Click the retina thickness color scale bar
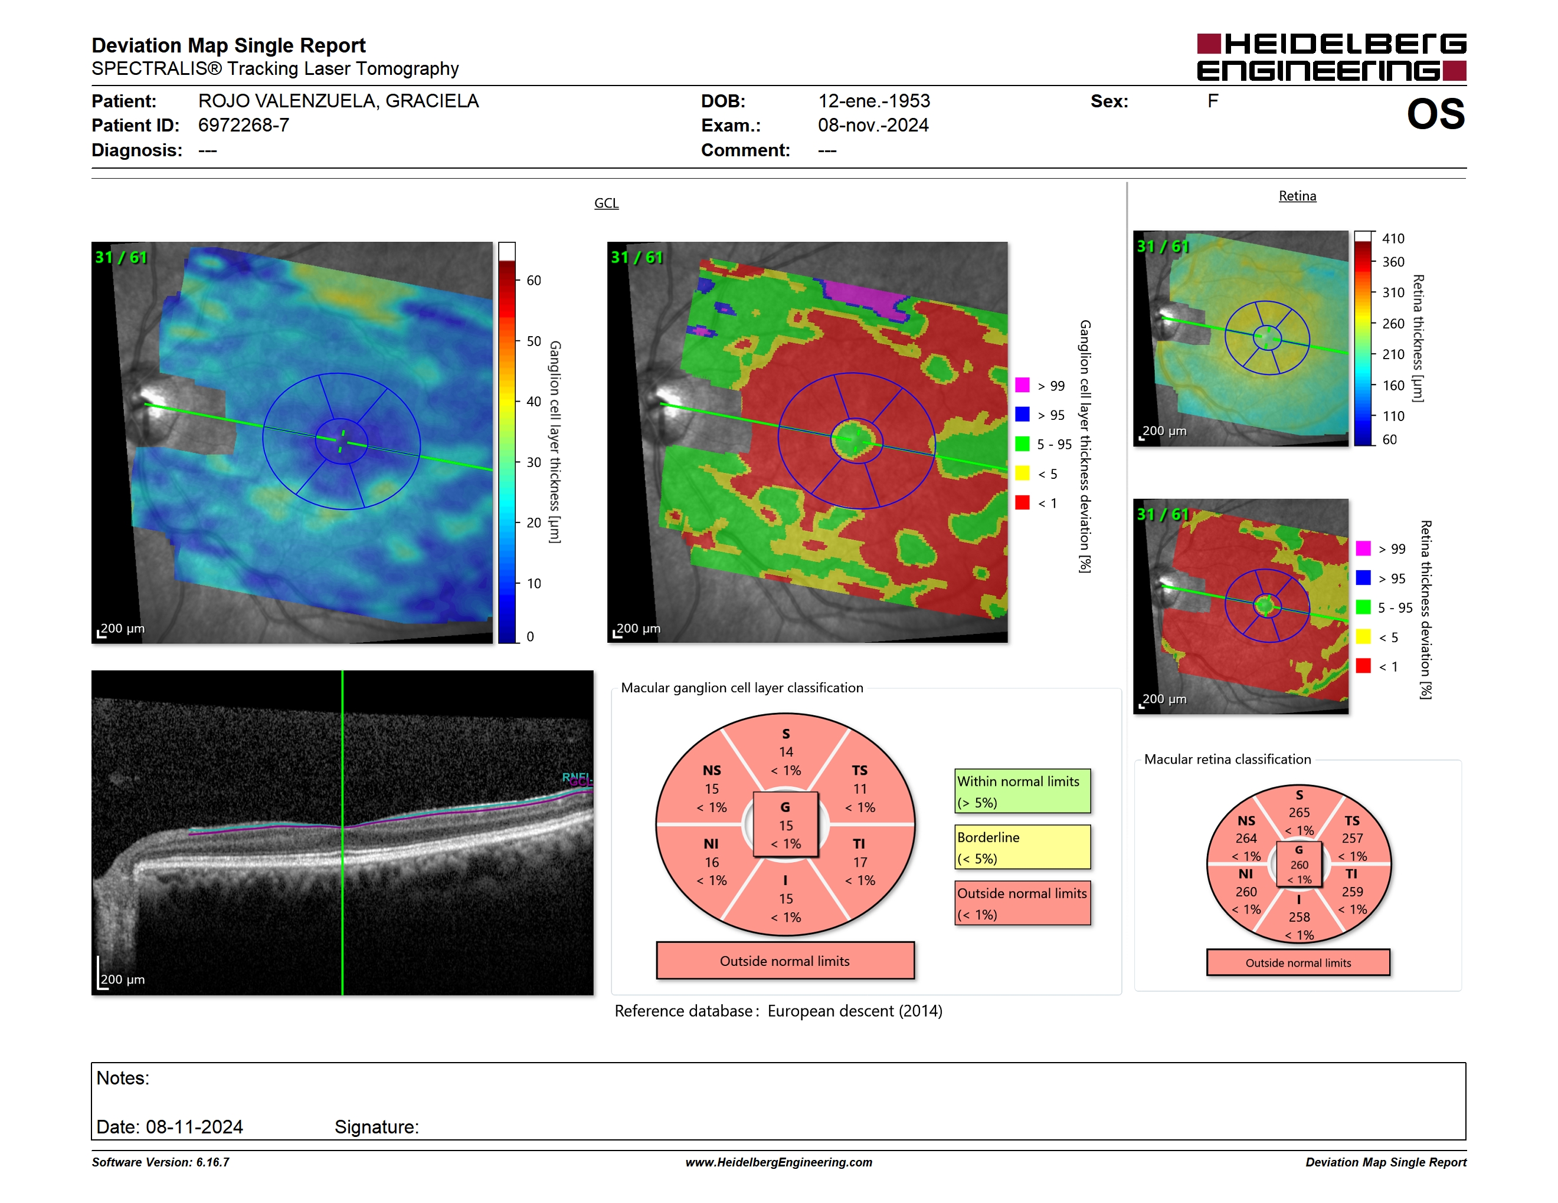This screenshot has height=1203, width=1558. point(1363,338)
